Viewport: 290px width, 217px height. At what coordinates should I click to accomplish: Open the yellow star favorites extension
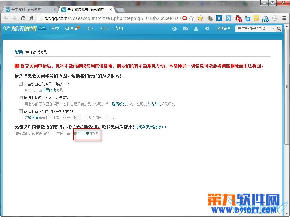click(200, 18)
